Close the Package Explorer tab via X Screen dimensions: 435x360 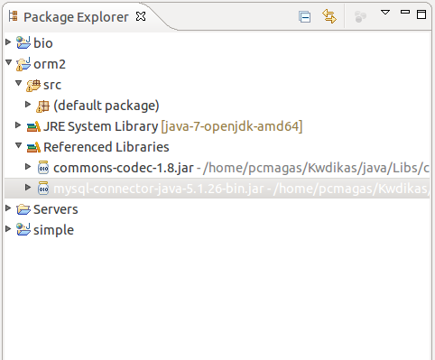(x=141, y=16)
